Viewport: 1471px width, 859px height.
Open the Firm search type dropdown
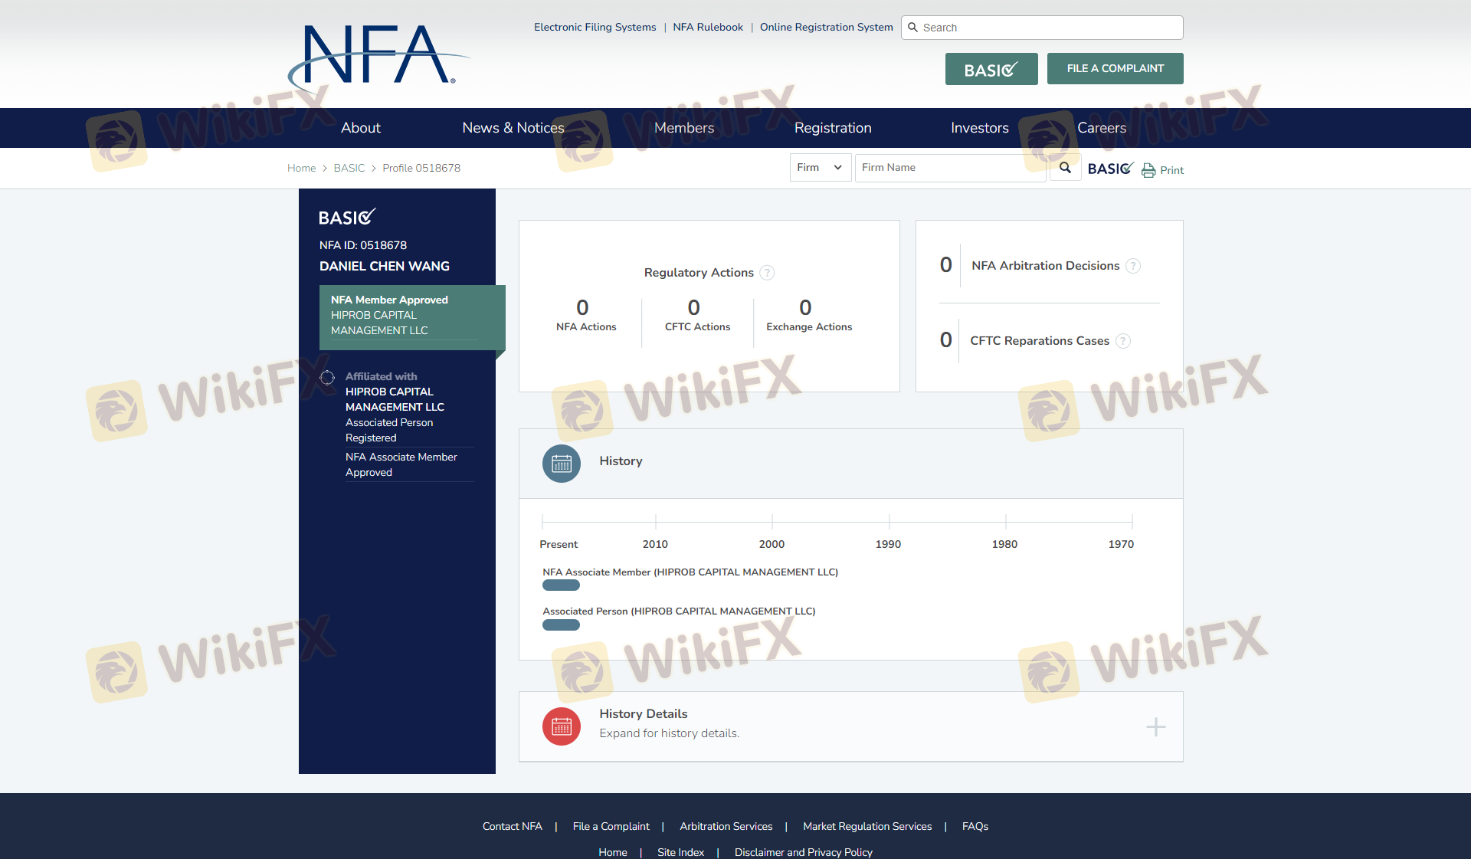pyautogui.click(x=820, y=168)
